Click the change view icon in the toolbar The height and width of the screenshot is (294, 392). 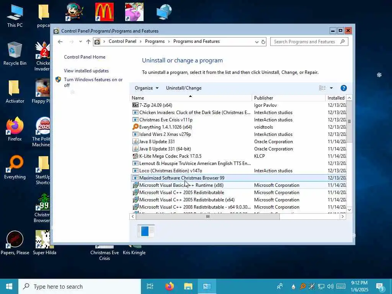(322, 88)
